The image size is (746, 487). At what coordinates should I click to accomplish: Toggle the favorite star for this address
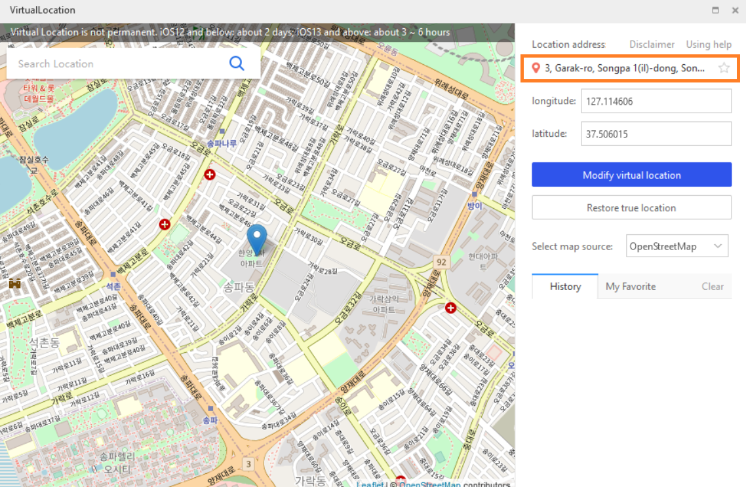point(724,67)
